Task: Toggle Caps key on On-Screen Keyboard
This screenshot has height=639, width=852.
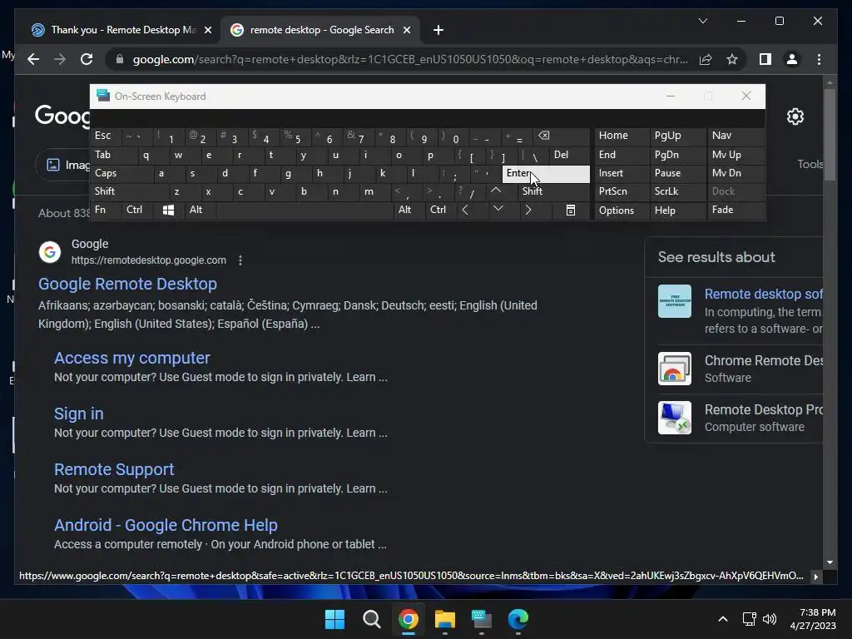Action: coord(121,173)
